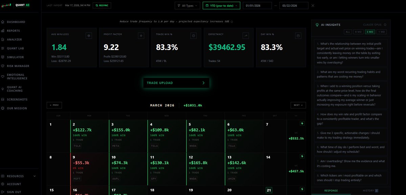Select the 1 MO insights range
The height and width of the screenshot is (195, 406).
[x=381, y=32]
